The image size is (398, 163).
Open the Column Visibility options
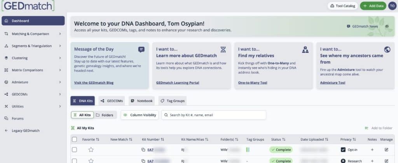pyautogui.click(x=140, y=115)
